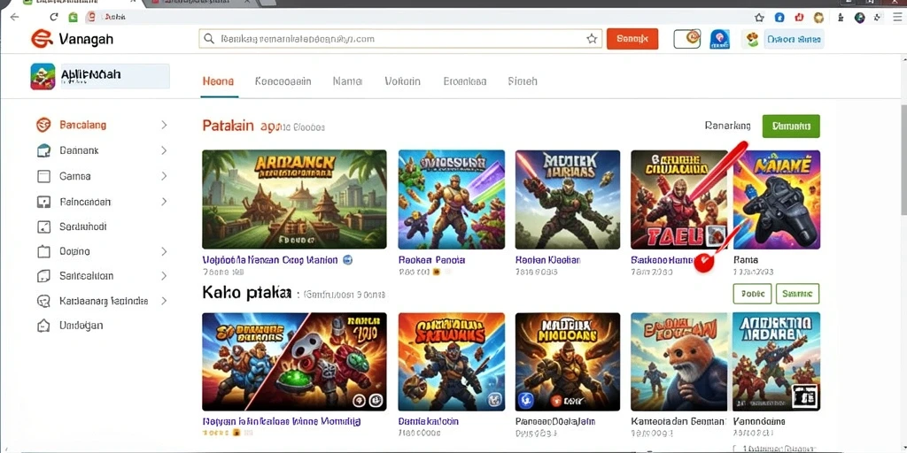Click the blue round icon on Maddek game thumbnail
Viewport: 907px width, 453px height.
coord(527,399)
